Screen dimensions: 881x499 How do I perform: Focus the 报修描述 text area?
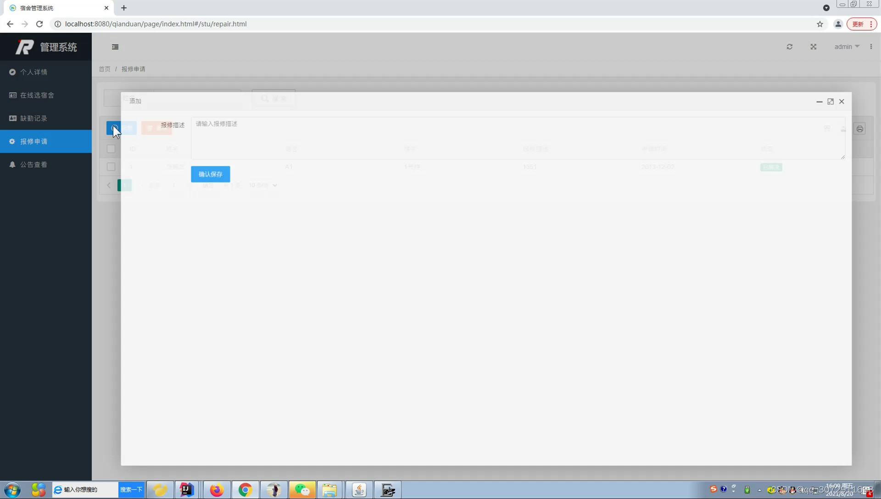[x=518, y=138]
